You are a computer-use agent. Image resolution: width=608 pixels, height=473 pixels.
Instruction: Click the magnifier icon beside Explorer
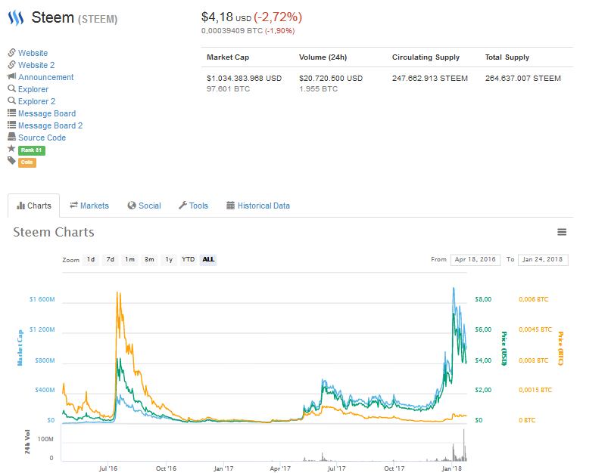(11, 88)
